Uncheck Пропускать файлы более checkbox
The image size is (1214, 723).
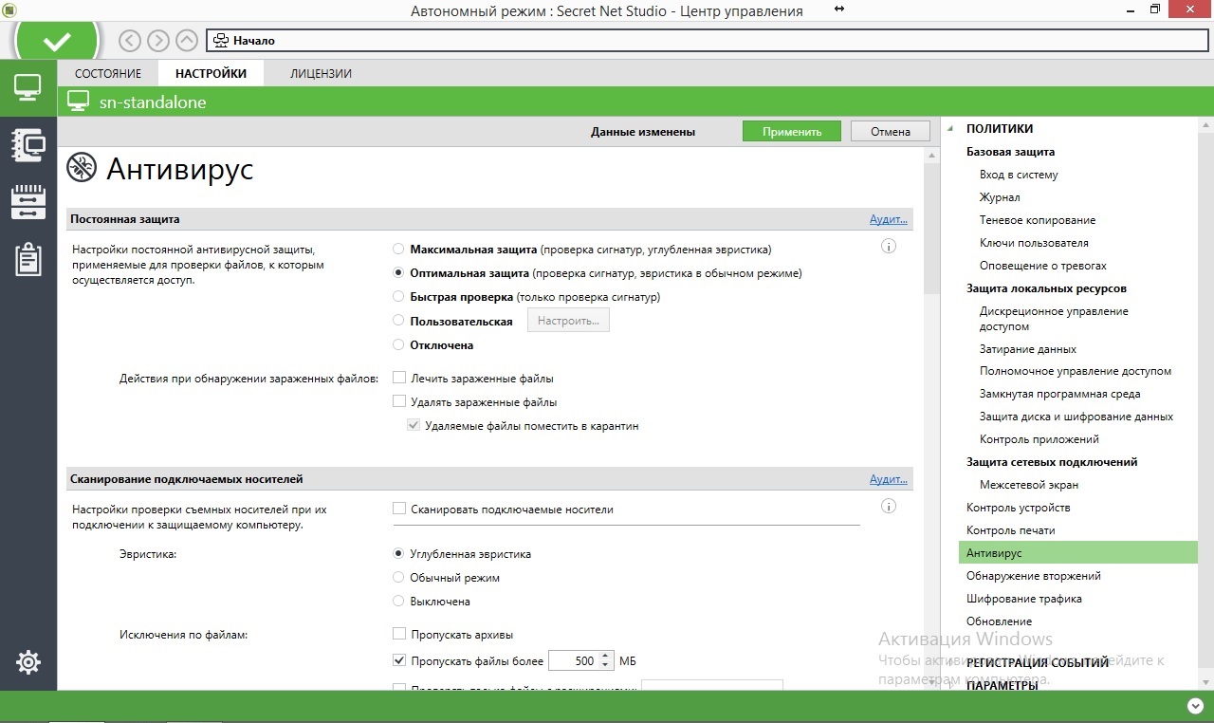point(399,661)
